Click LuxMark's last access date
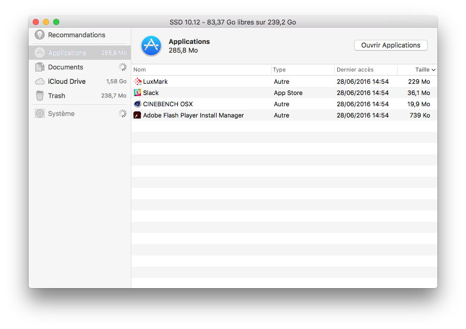Screen dimensions: 466x329 tap(363, 81)
